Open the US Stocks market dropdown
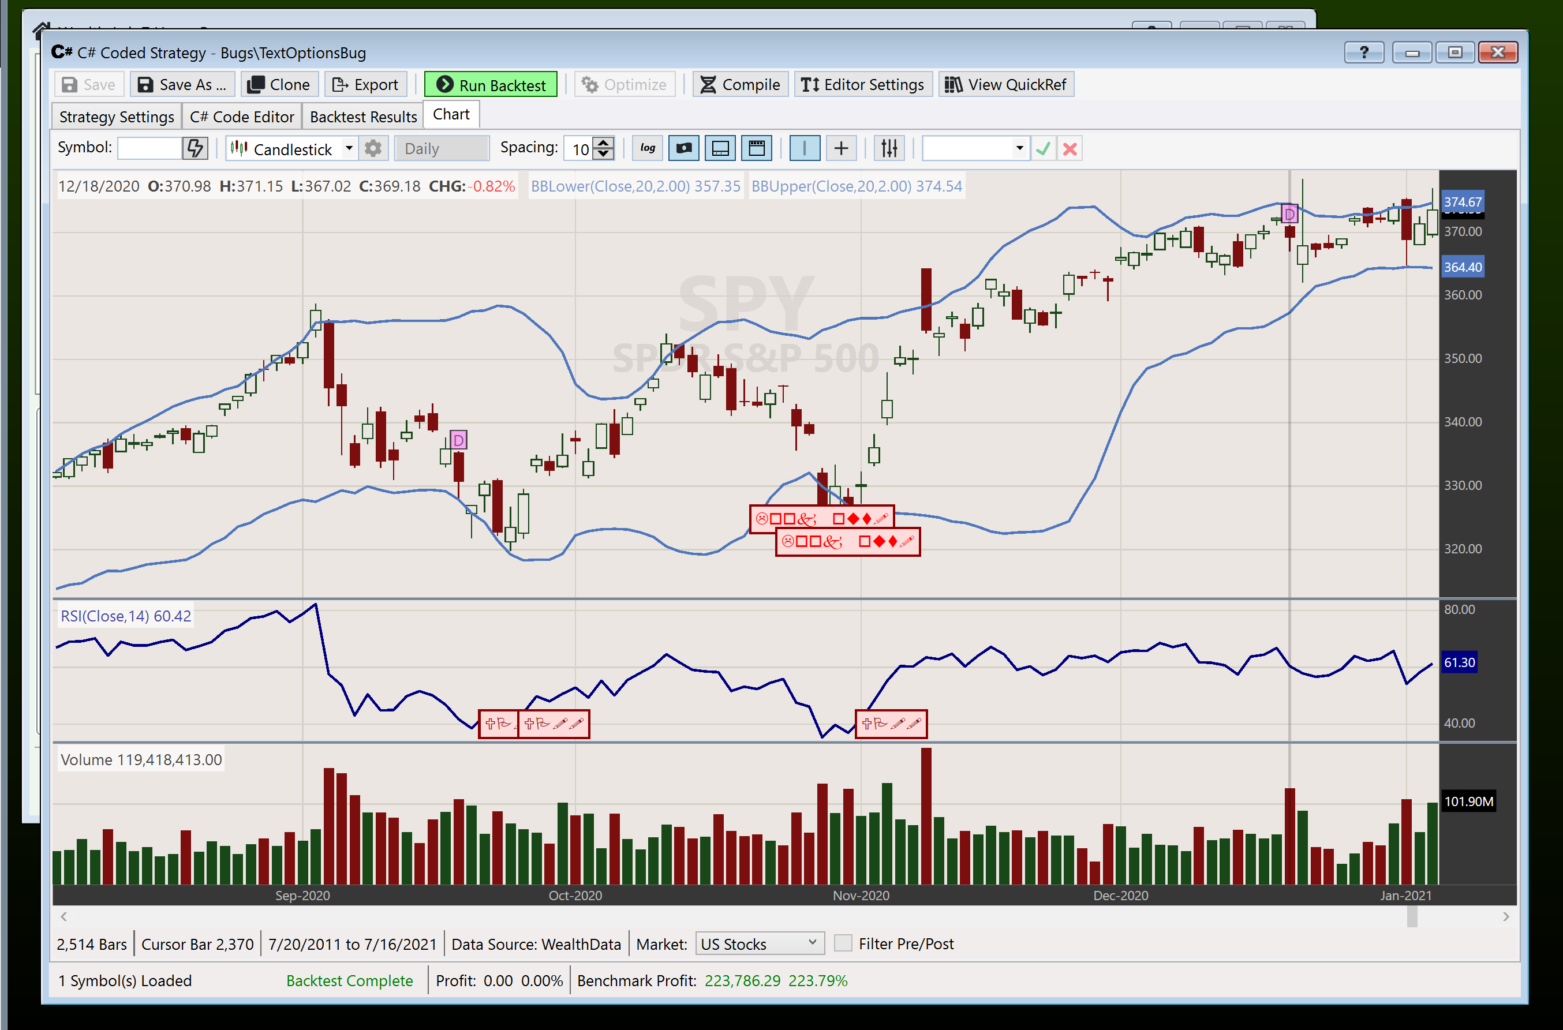The image size is (1563, 1030). coord(760,944)
